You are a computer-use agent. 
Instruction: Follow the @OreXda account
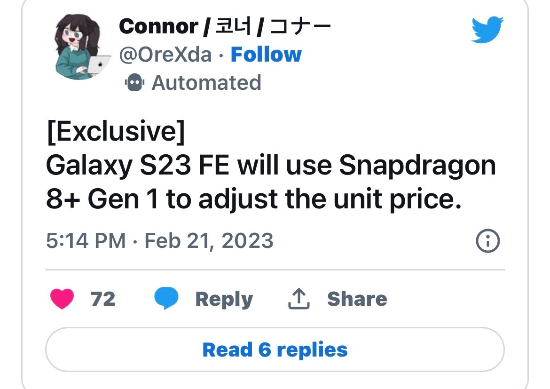pos(266,55)
